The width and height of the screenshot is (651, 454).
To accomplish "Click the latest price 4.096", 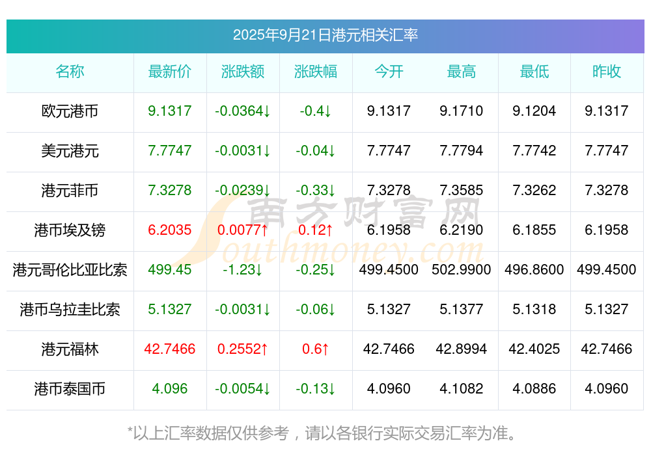I will (170, 388).
